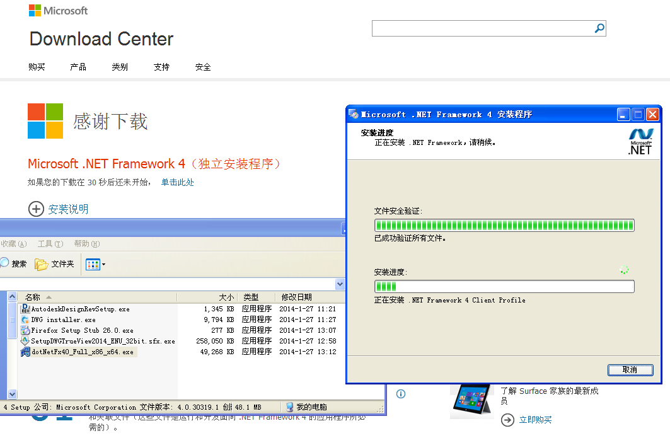Viewport: 670px width, 438px height.
Task: Open the 立即购买 link
Action: pos(535,420)
